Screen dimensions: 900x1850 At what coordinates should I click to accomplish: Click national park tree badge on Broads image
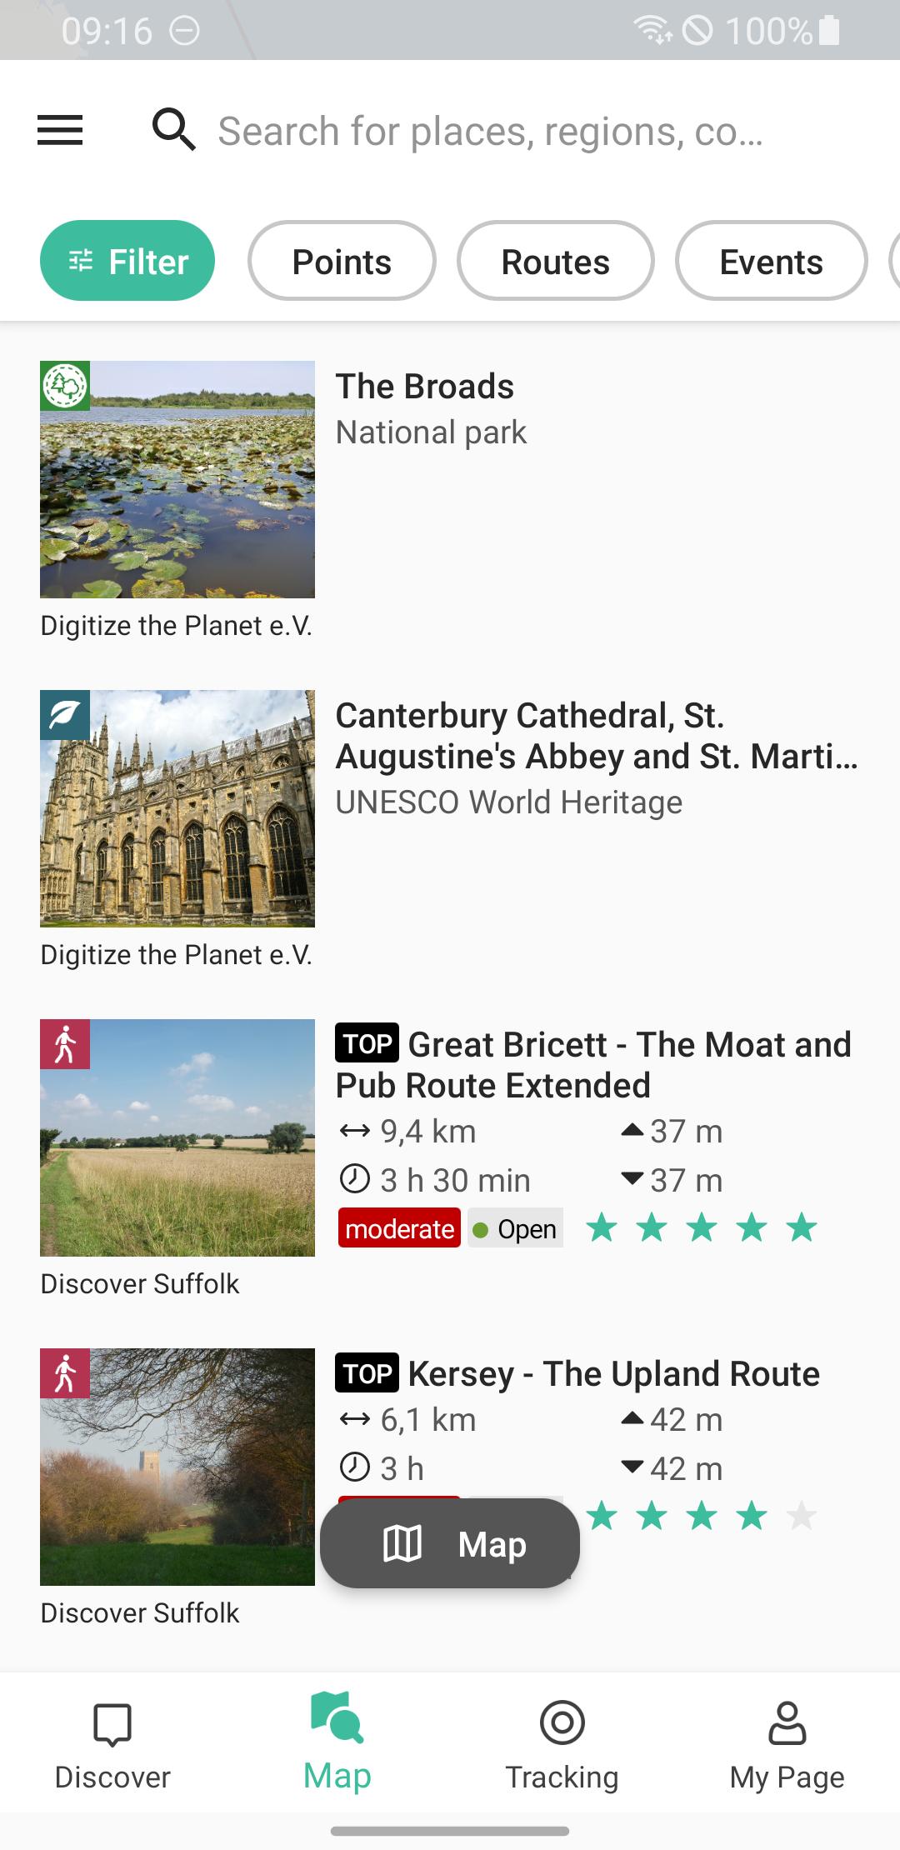pos(65,386)
